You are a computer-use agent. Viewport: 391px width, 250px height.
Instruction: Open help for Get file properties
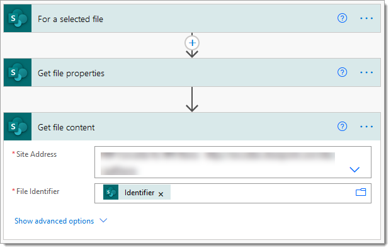[x=342, y=72]
